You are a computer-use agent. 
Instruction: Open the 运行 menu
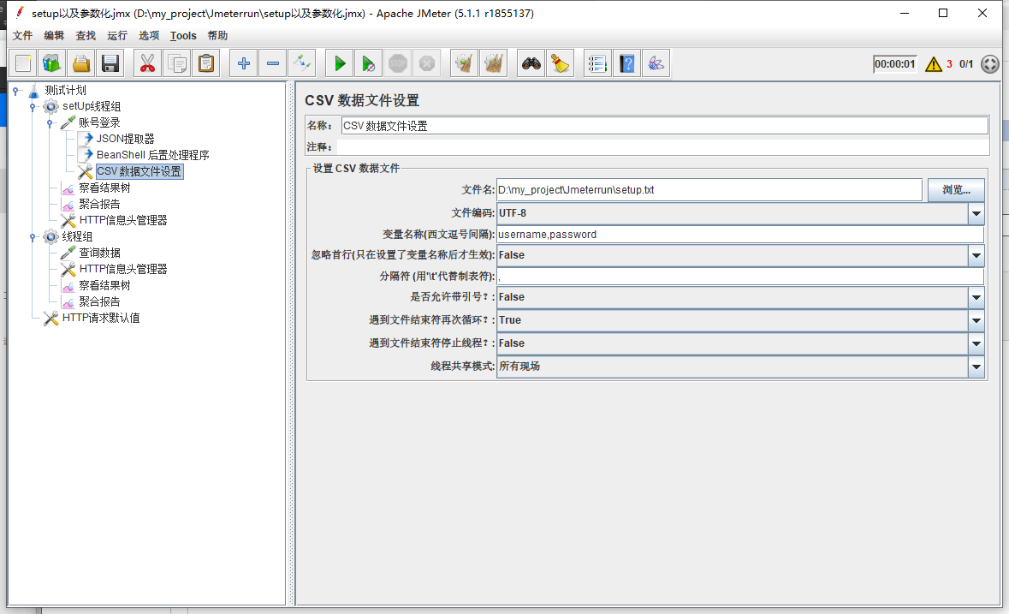point(117,35)
